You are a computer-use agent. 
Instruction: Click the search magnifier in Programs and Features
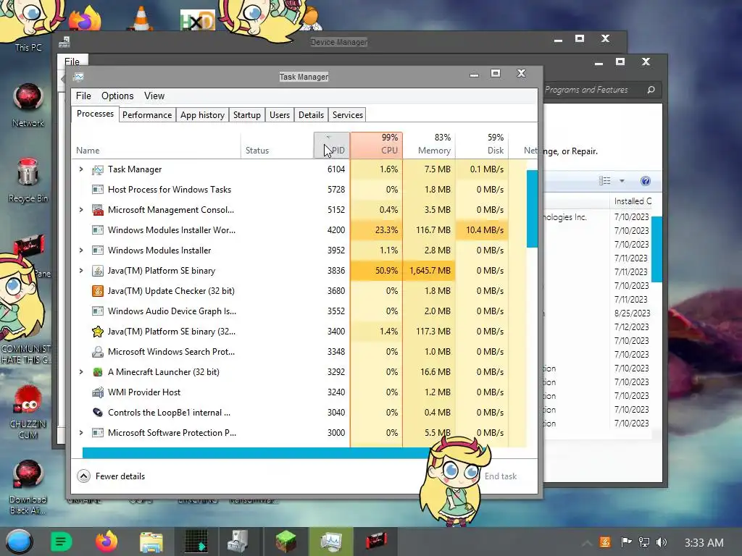651,90
